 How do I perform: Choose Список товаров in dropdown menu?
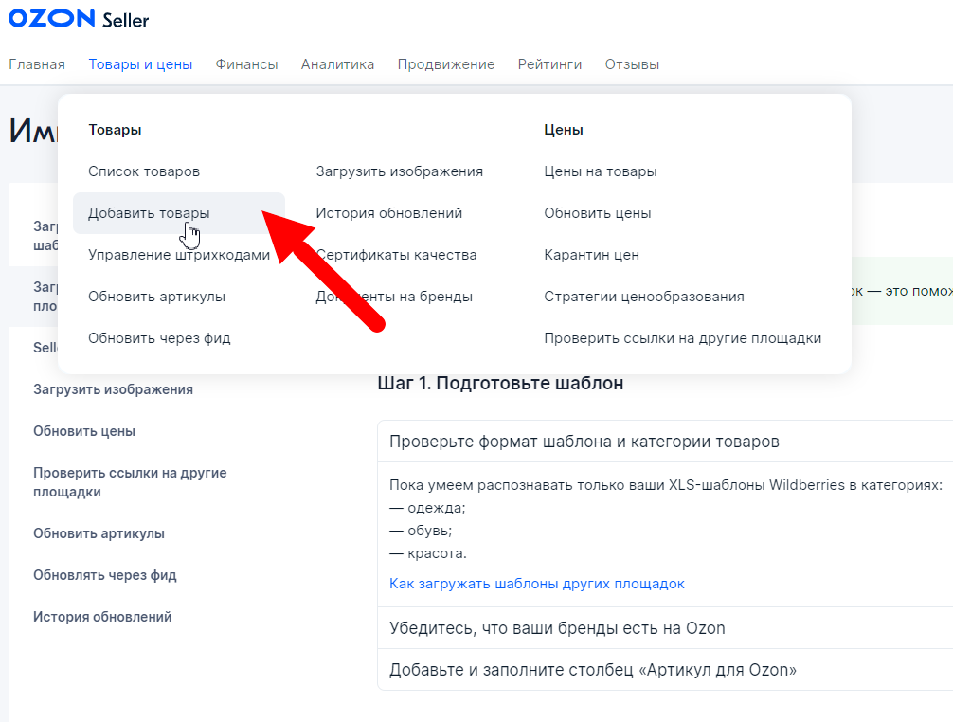point(144,171)
